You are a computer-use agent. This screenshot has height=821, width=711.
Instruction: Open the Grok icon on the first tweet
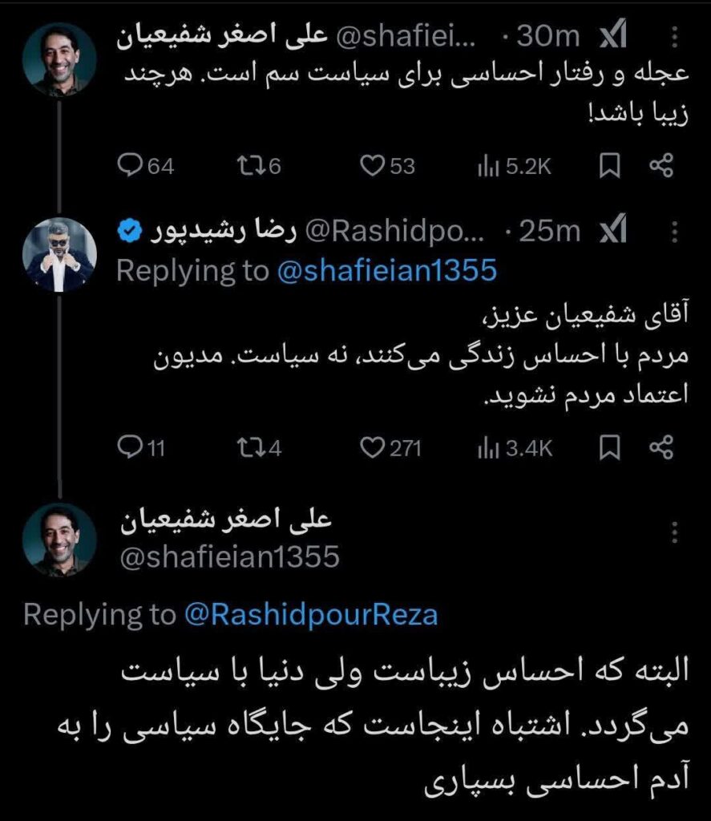click(614, 36)
